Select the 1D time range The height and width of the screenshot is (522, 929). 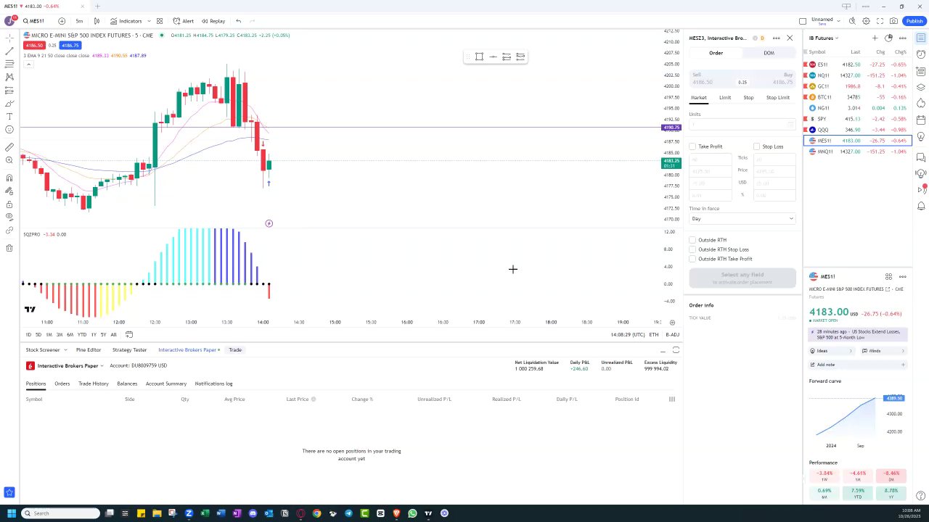[x=28, y=334]
